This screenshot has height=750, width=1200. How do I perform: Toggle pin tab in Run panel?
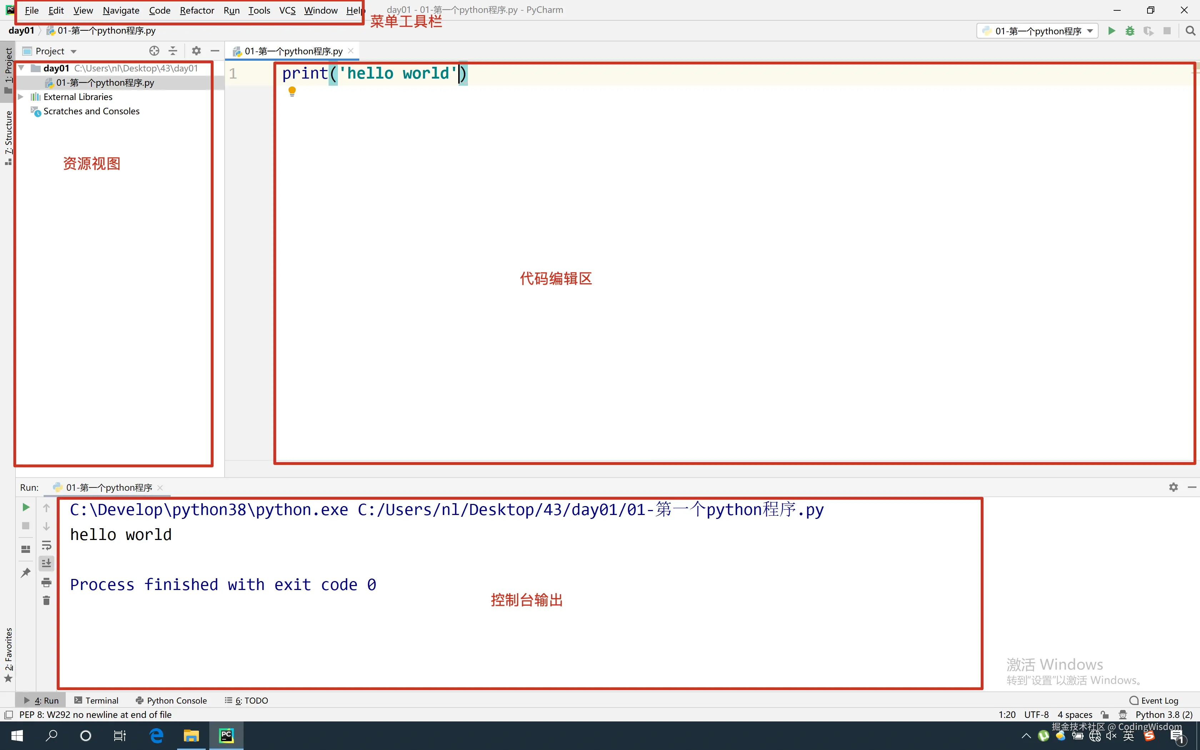point(26,572)
